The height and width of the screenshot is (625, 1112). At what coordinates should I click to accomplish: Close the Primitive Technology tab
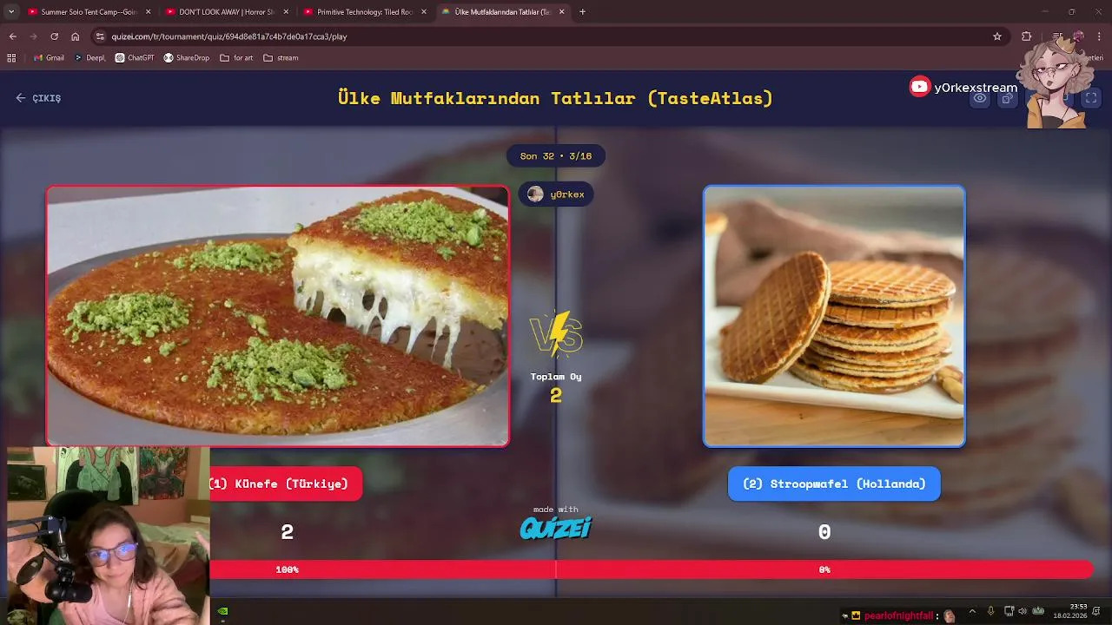(x=424, y=12)
